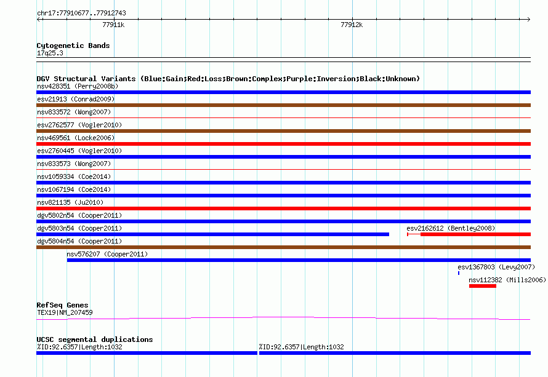Click the esv2760445 (Vogler2010) label

(x=79, y=151)
